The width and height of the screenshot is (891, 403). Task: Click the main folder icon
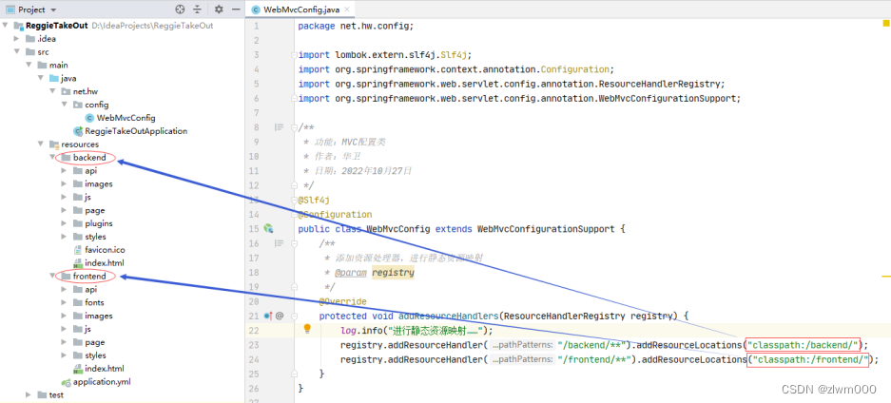(42, 66)
